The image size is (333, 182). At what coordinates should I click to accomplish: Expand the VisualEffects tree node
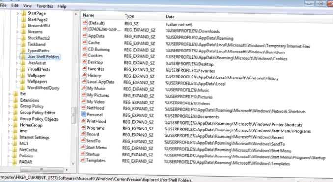(17, 69)
